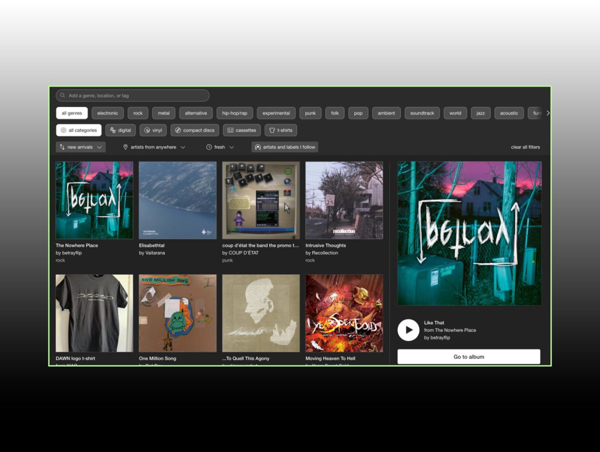Filter by hip-hop/rap genre
This screenshot has width=600, height=452.
click(235, 113)
